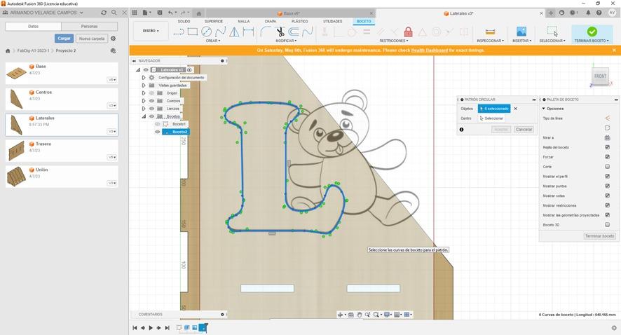
Task: Open the data panel grid icon
Action: click(x=135, y=13)
